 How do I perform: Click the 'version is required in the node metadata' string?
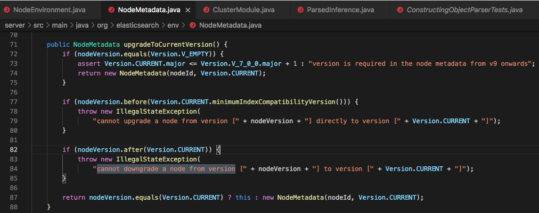click(x=420, y=64)
